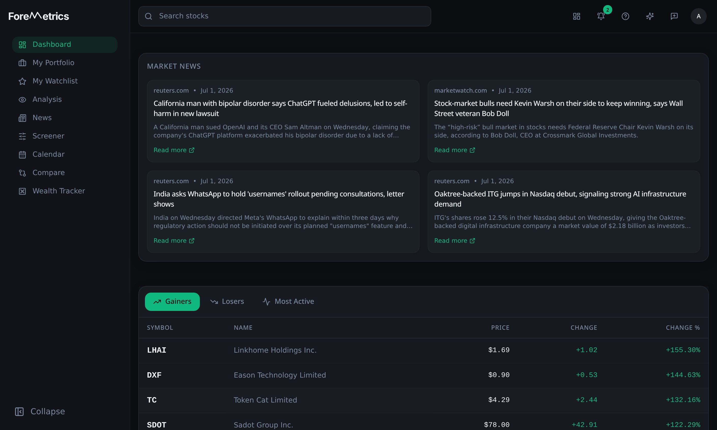Focus the Search stocks input field
The image size is (717, 430).
pyautogui.click(x=285, y=16)
